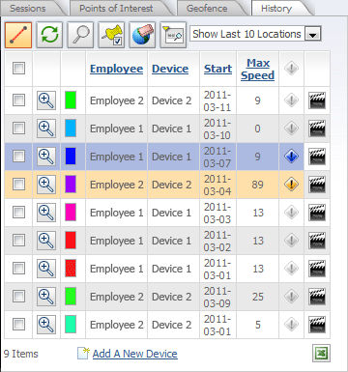Zoom to the Employee 2 2011-03-11 session
Viewport: 348px width, 372px height.
pyautogui.click(x=46, y=100)
